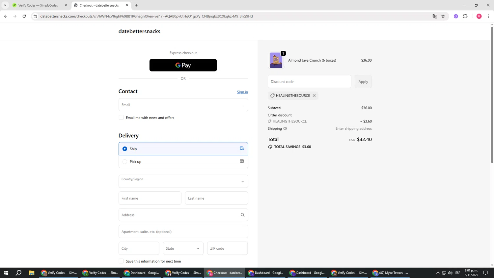Screen dimensions: 494x278
Task: Click the Address input field
Action: point(183,215)
